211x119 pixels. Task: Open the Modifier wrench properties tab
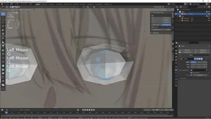[x=176, y=70]
